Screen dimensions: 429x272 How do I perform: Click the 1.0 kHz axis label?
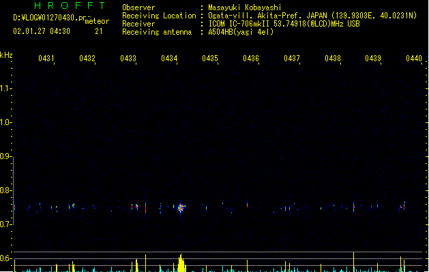[5, 122]
